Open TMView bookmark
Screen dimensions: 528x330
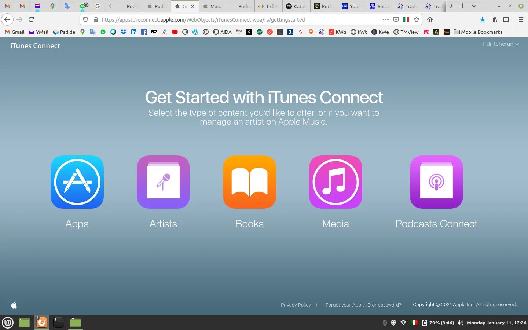406,32
